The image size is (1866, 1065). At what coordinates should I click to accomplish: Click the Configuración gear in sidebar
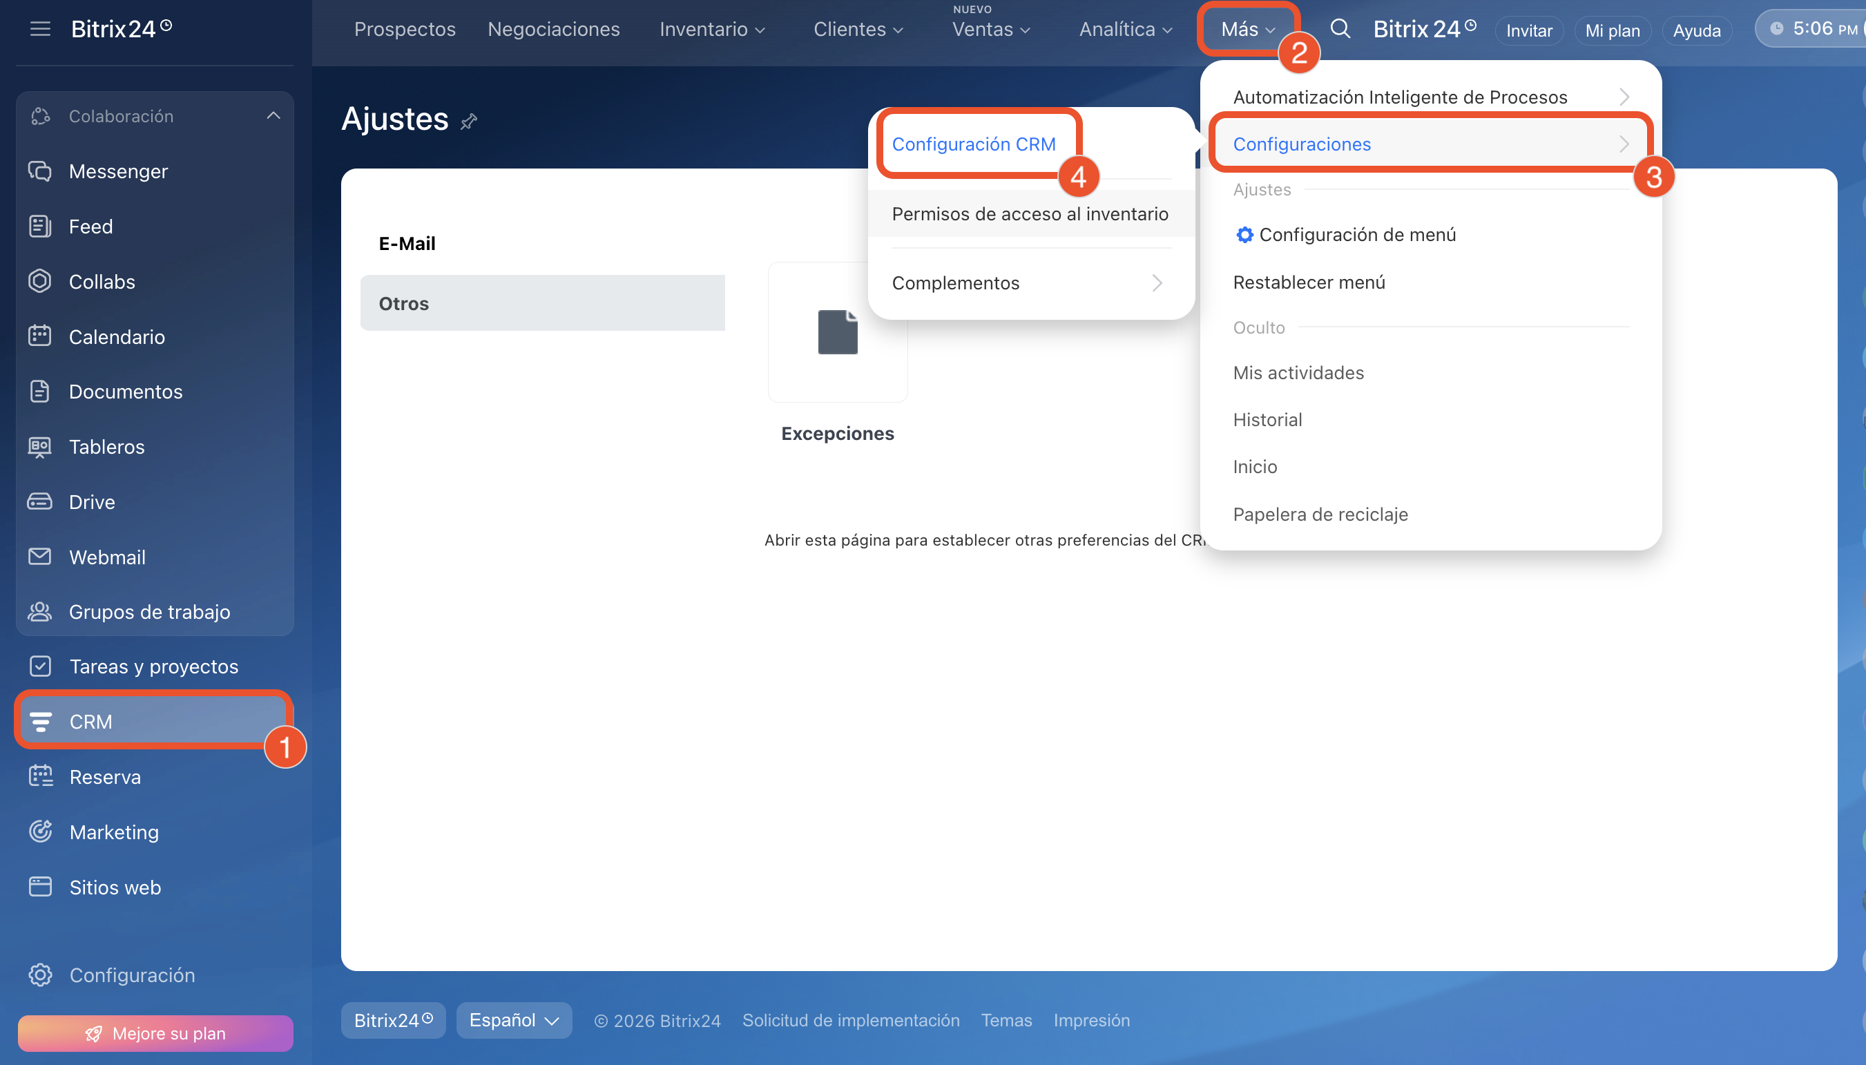tap(40, 975)
